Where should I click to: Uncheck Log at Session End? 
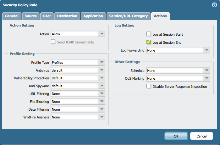pos(149,42)
